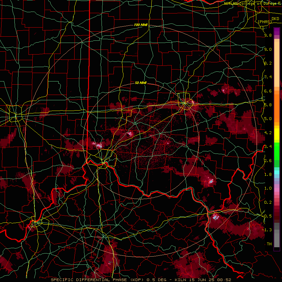Click the -1.3 legend value
Screen dimensions: 282x282
pyautogui.click(x=267, y=230)
